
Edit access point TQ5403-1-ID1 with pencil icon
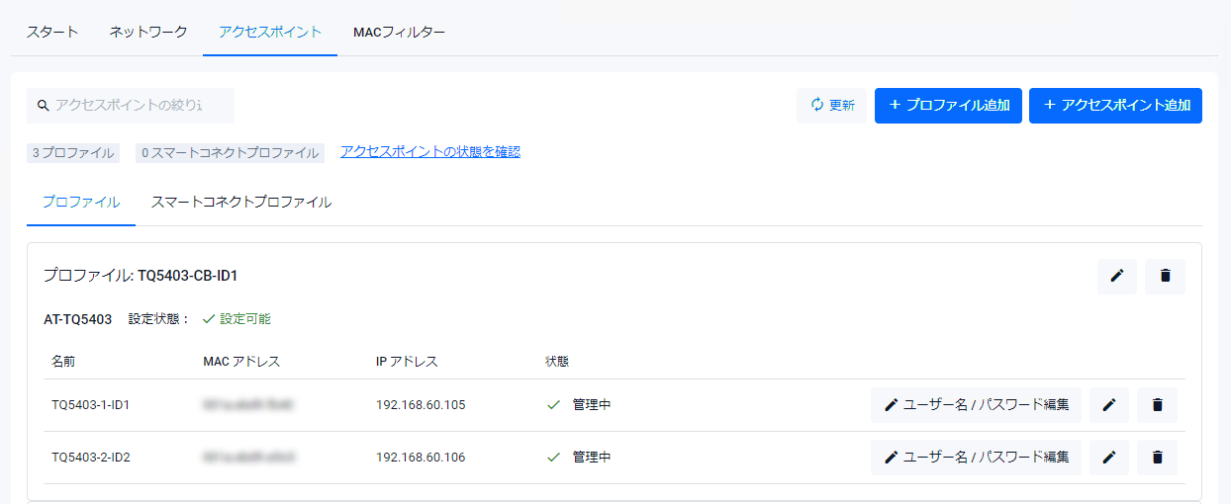(x=1108, y=405)
